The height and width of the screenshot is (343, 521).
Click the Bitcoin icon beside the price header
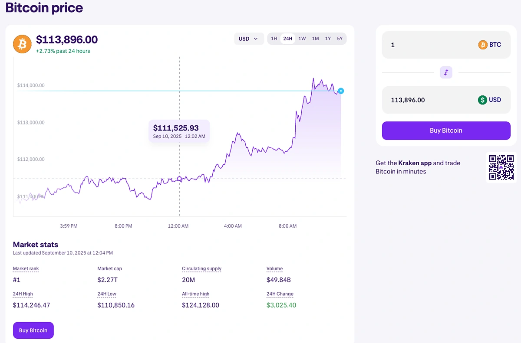point(22,44)
